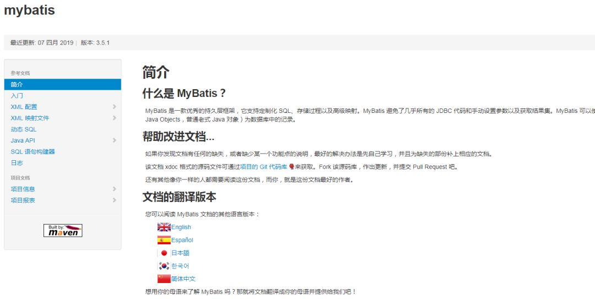The image size is (595, 299).
Task: Expand the XML 配置 submenu arrow
Action: (114, 107)
